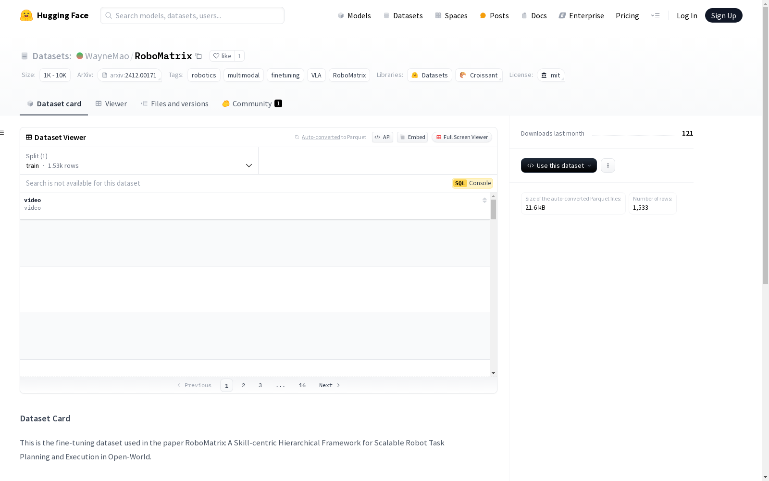Expand the navigation more-menu icon
The image size is (769, 481).
[655, 15]
